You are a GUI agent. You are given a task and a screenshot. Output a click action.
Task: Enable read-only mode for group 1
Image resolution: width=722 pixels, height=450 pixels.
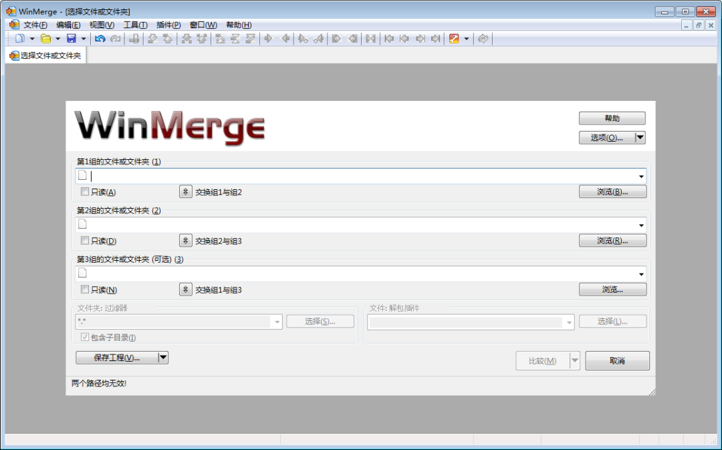tap(84, 191)
